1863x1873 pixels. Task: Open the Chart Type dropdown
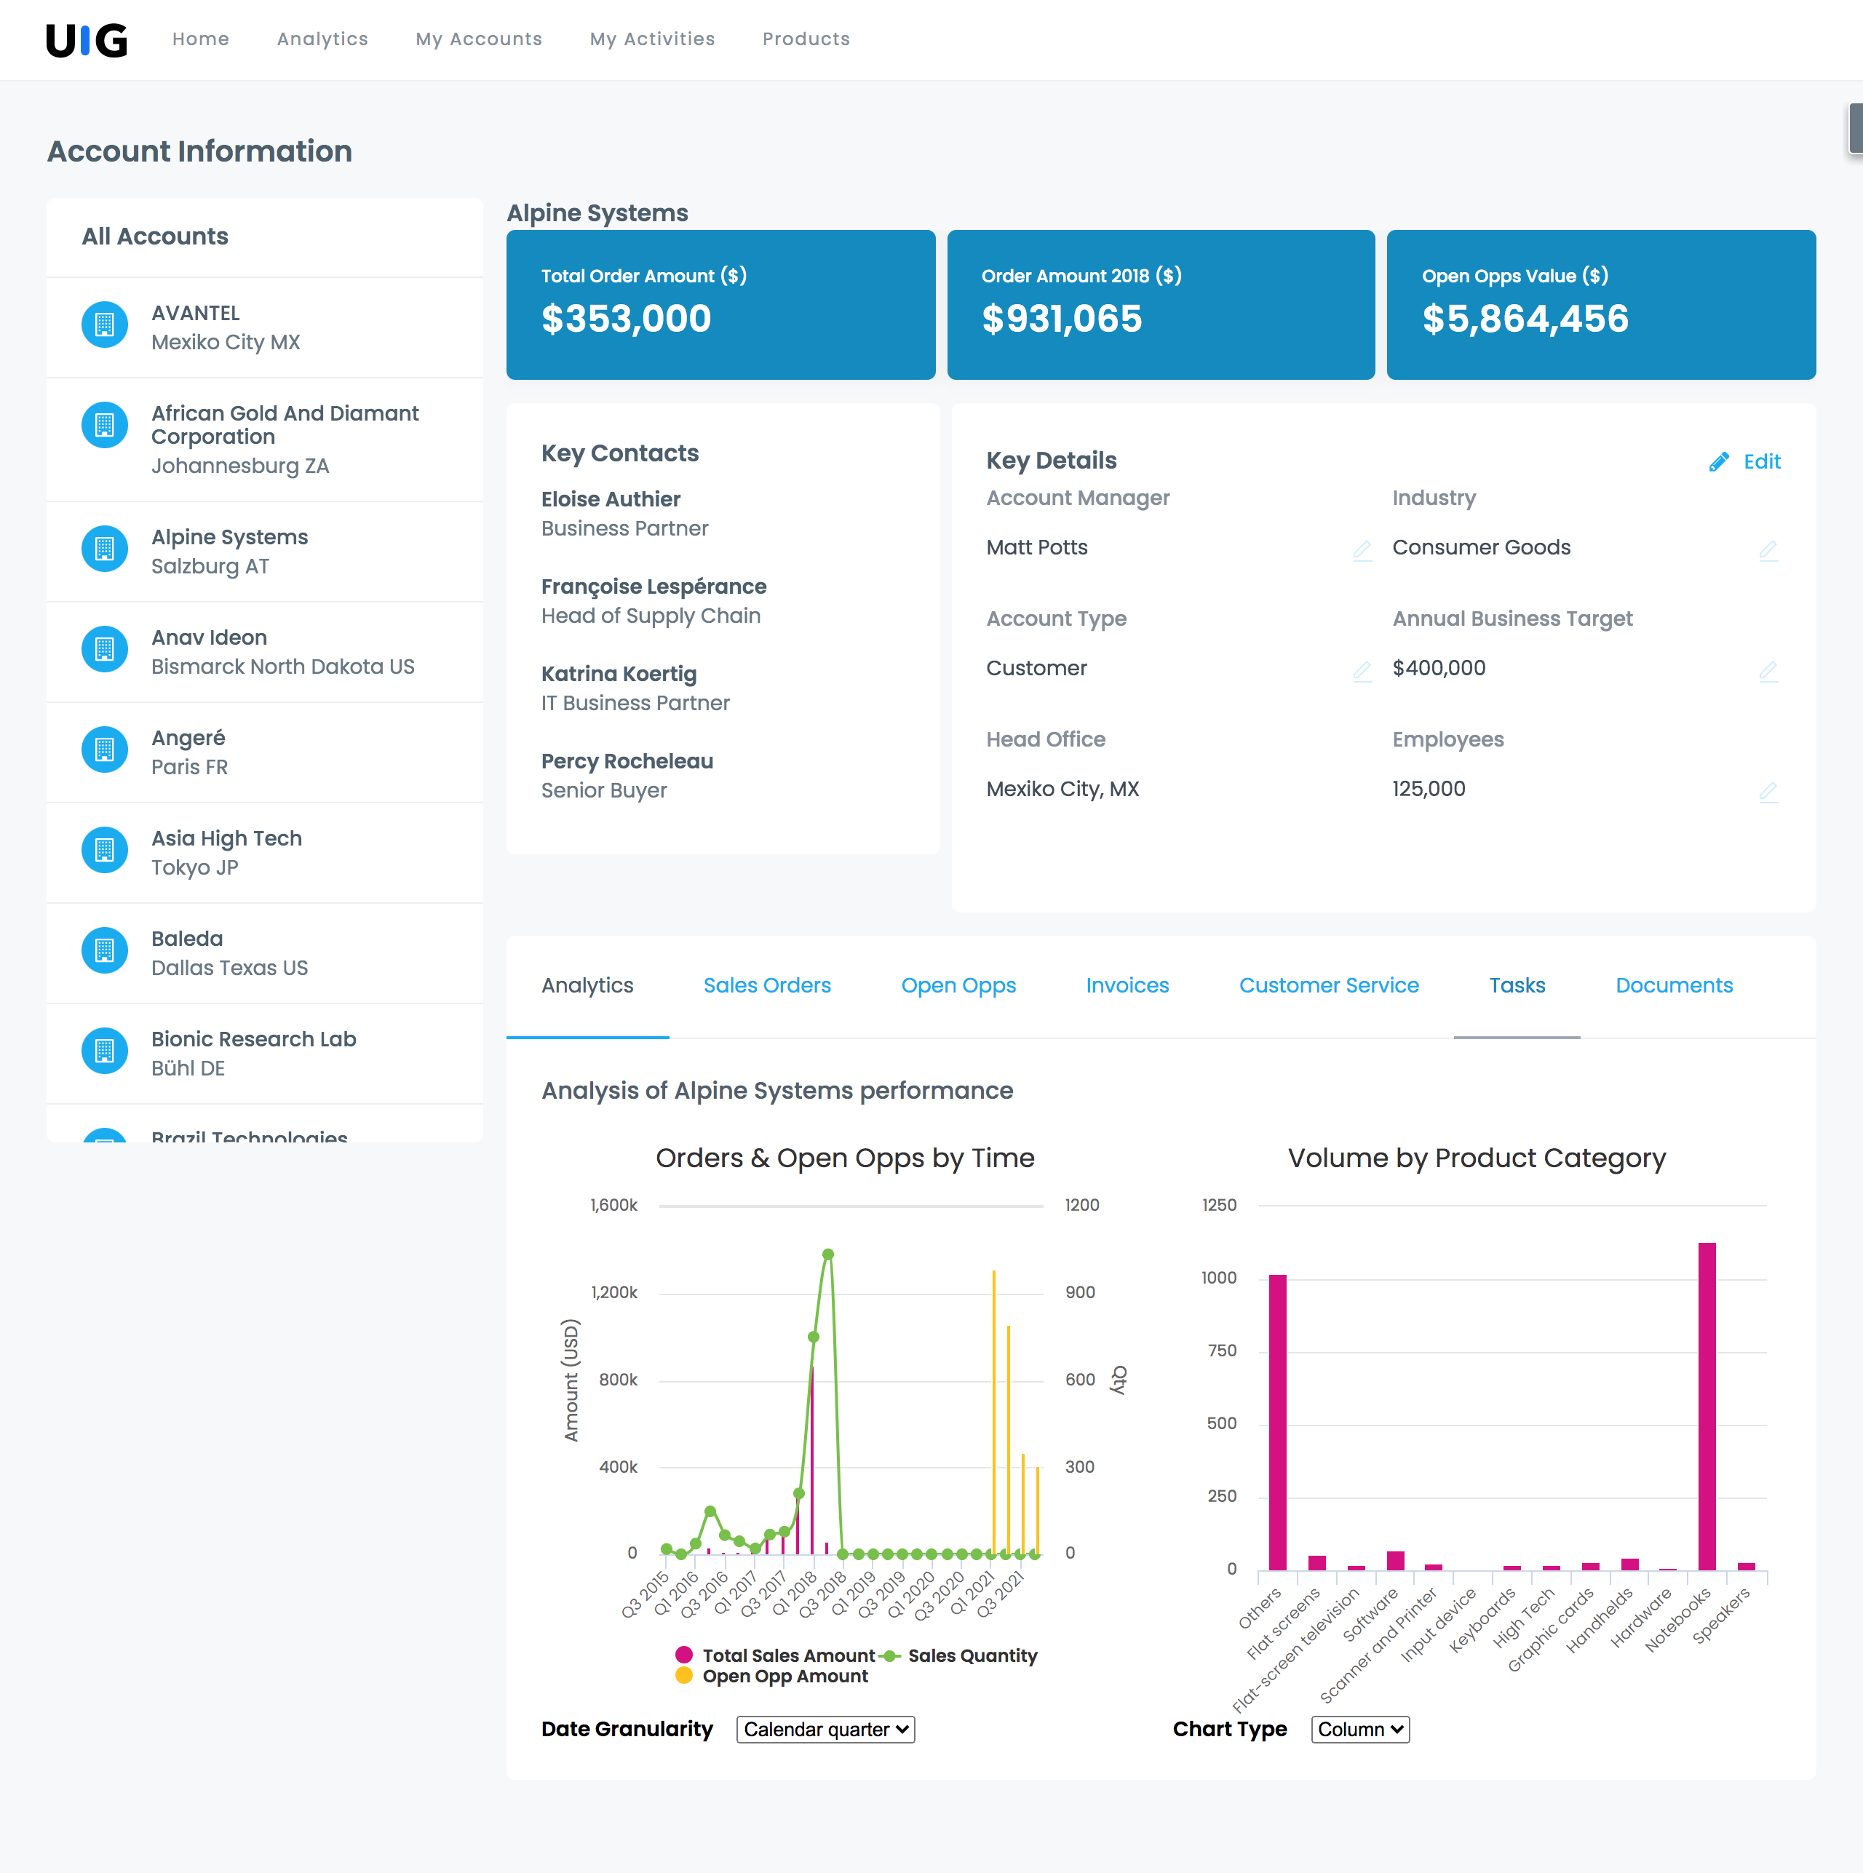coord(1359,1730)
